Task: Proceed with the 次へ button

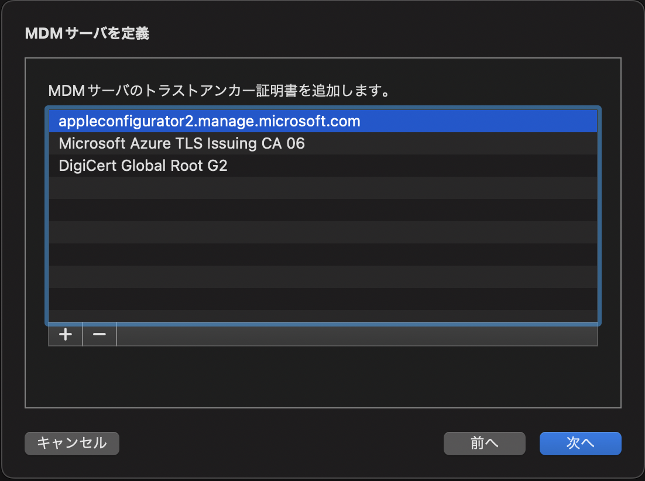Action: (x=580, y=443)
